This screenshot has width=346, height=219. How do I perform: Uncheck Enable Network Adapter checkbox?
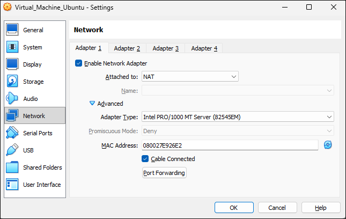point(79,63)
